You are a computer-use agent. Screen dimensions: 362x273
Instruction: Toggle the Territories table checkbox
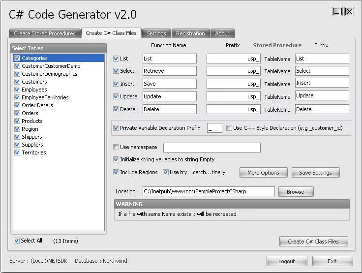coord(17,152)
